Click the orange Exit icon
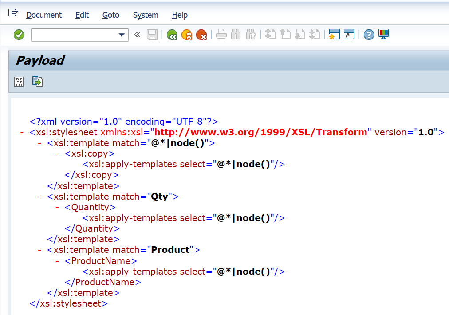The image size is (449, 315). point(187,35)
